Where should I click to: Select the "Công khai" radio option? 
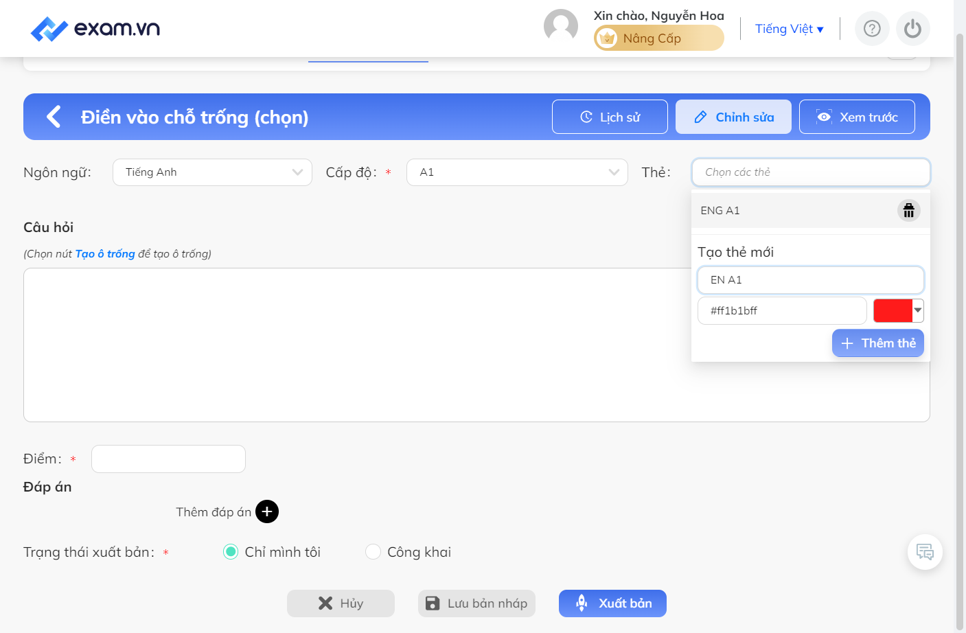pos(373,552)
